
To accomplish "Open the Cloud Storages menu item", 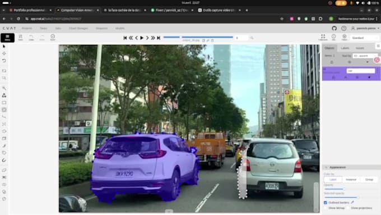I will (78, 28).
